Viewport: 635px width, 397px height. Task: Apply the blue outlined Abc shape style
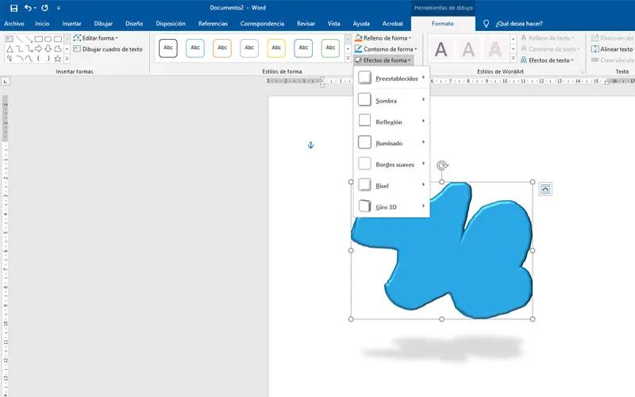tap(195, 48)
